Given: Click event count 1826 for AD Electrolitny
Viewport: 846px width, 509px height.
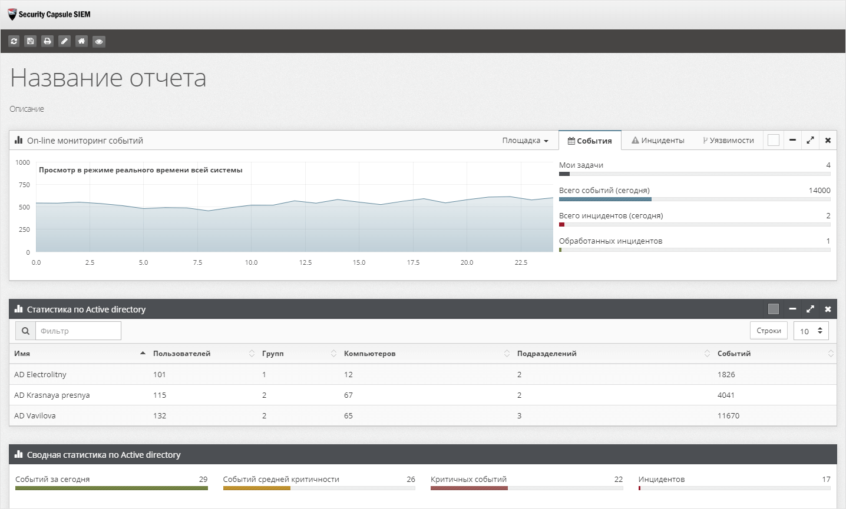Looking at the screenshot, I should 726,374.
